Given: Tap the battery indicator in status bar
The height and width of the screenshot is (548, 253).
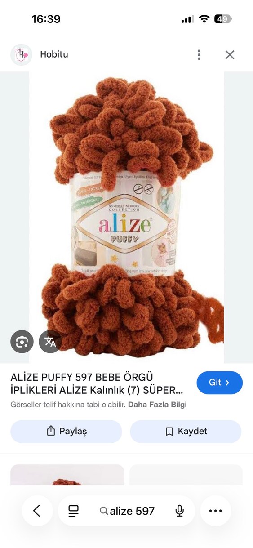Looking at the screenshot, I should coord(223,19).
